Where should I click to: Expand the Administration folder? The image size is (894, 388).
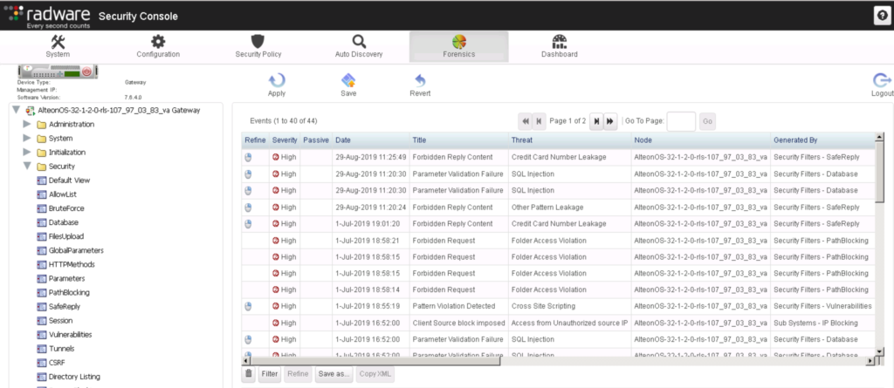(27, 125)
